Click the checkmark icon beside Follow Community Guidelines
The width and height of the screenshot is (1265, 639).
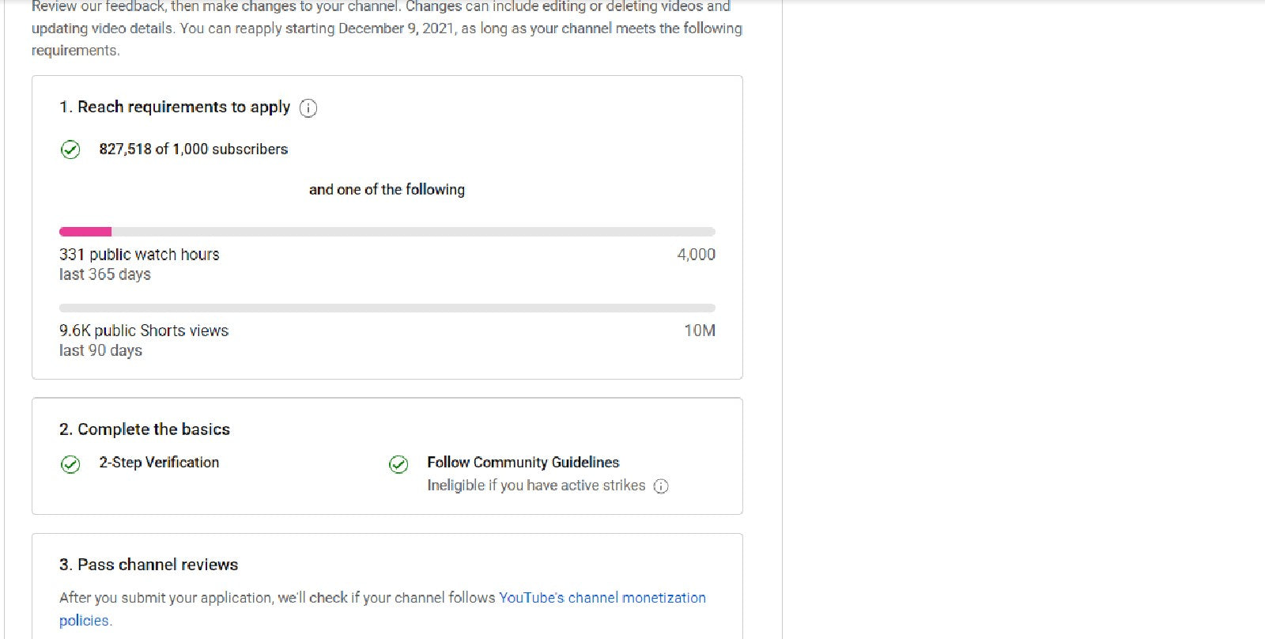[398, 463]
